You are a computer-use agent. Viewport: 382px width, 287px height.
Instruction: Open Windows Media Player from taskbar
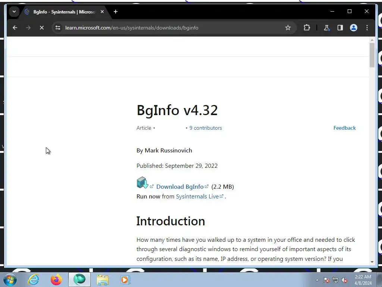pyautogui.click(x=125, y=280)
